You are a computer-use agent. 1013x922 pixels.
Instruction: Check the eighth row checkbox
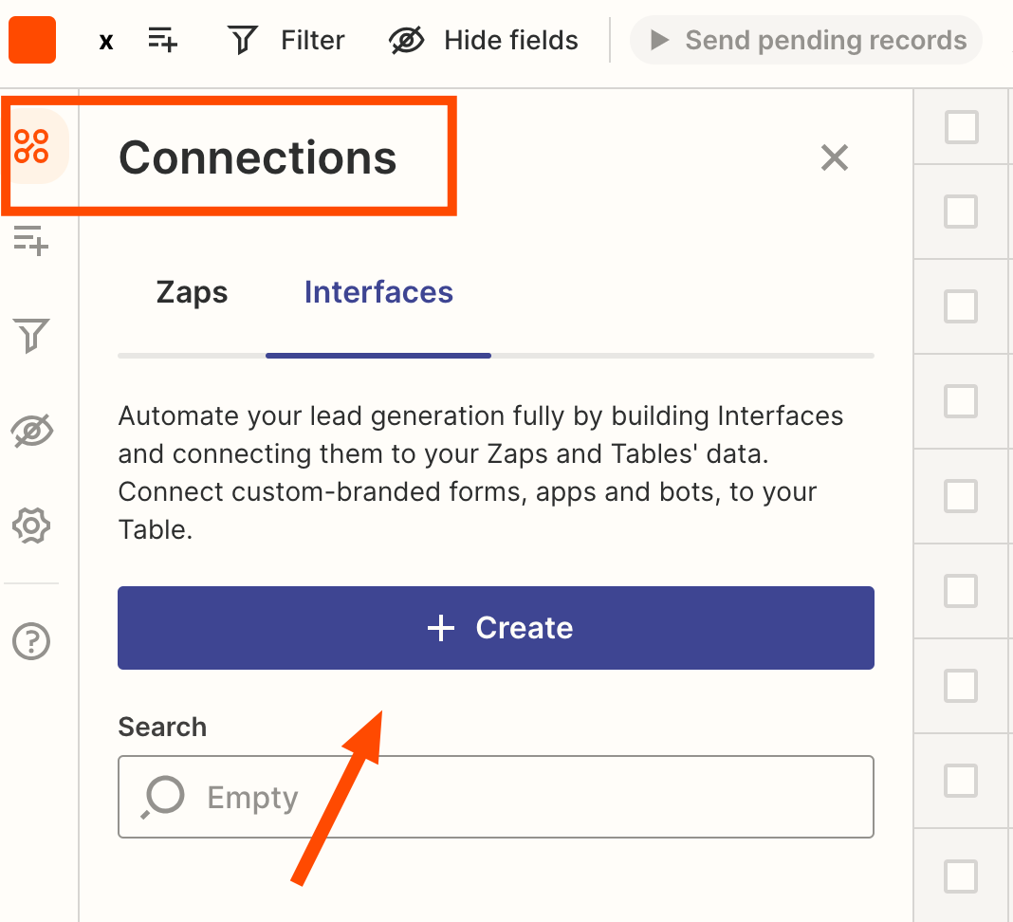tap(961, 782)
